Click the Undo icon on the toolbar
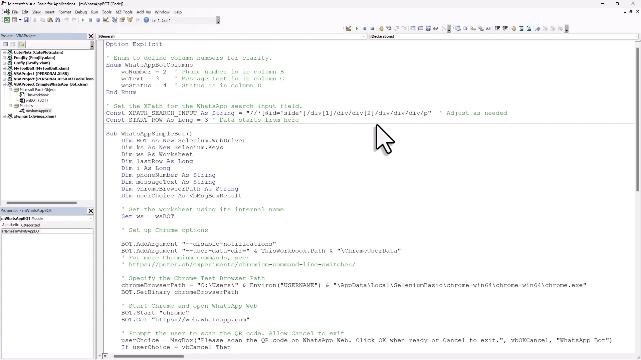 (67, 20)
